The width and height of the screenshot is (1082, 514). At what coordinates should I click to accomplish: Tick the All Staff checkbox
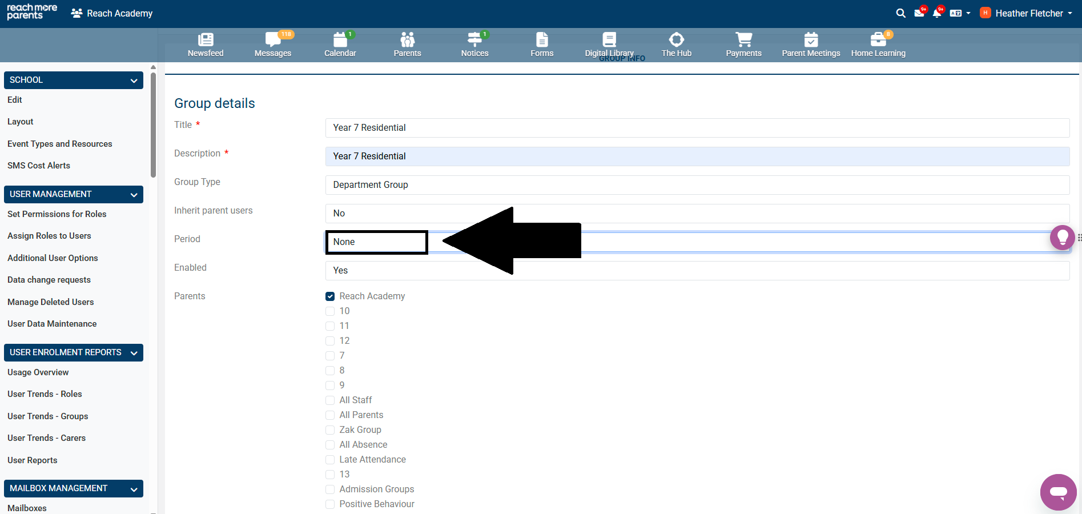coord(330,400)
